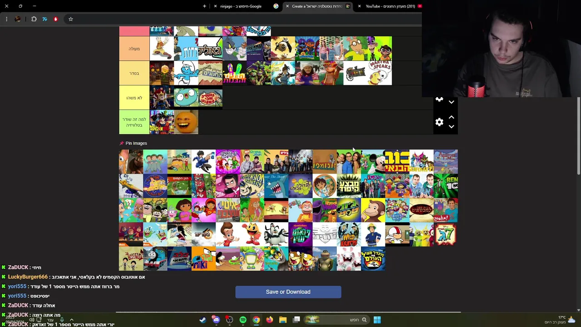Switch to the ninjago Google search tab

click(246, 6)
